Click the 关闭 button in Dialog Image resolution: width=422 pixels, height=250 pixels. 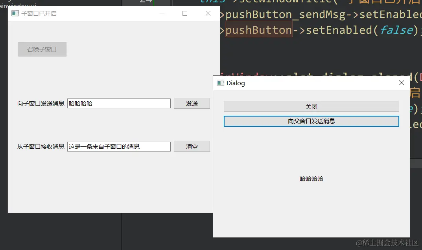(x=311, y=107)
